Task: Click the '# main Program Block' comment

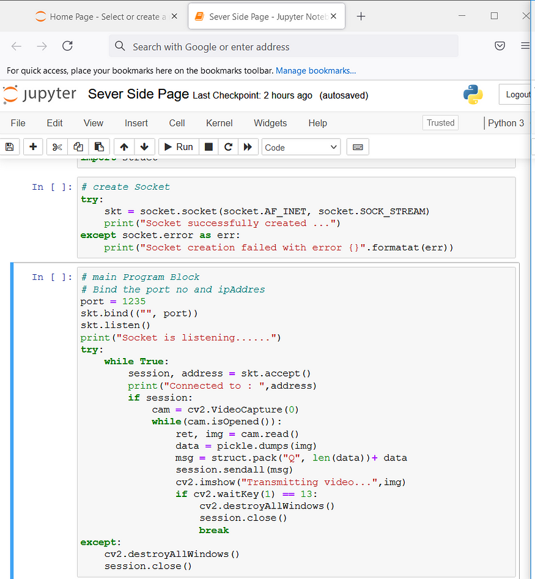Action: pyautogui.click(x=140, y=277)
